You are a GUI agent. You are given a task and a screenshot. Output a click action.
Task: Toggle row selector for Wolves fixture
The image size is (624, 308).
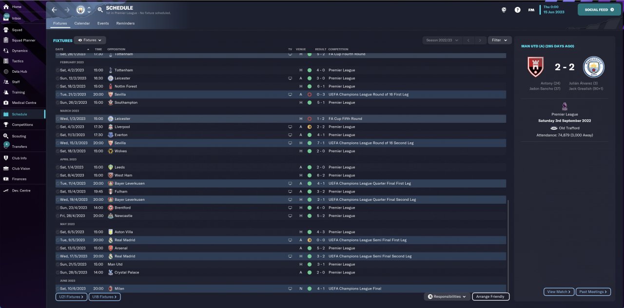point(58,151)
